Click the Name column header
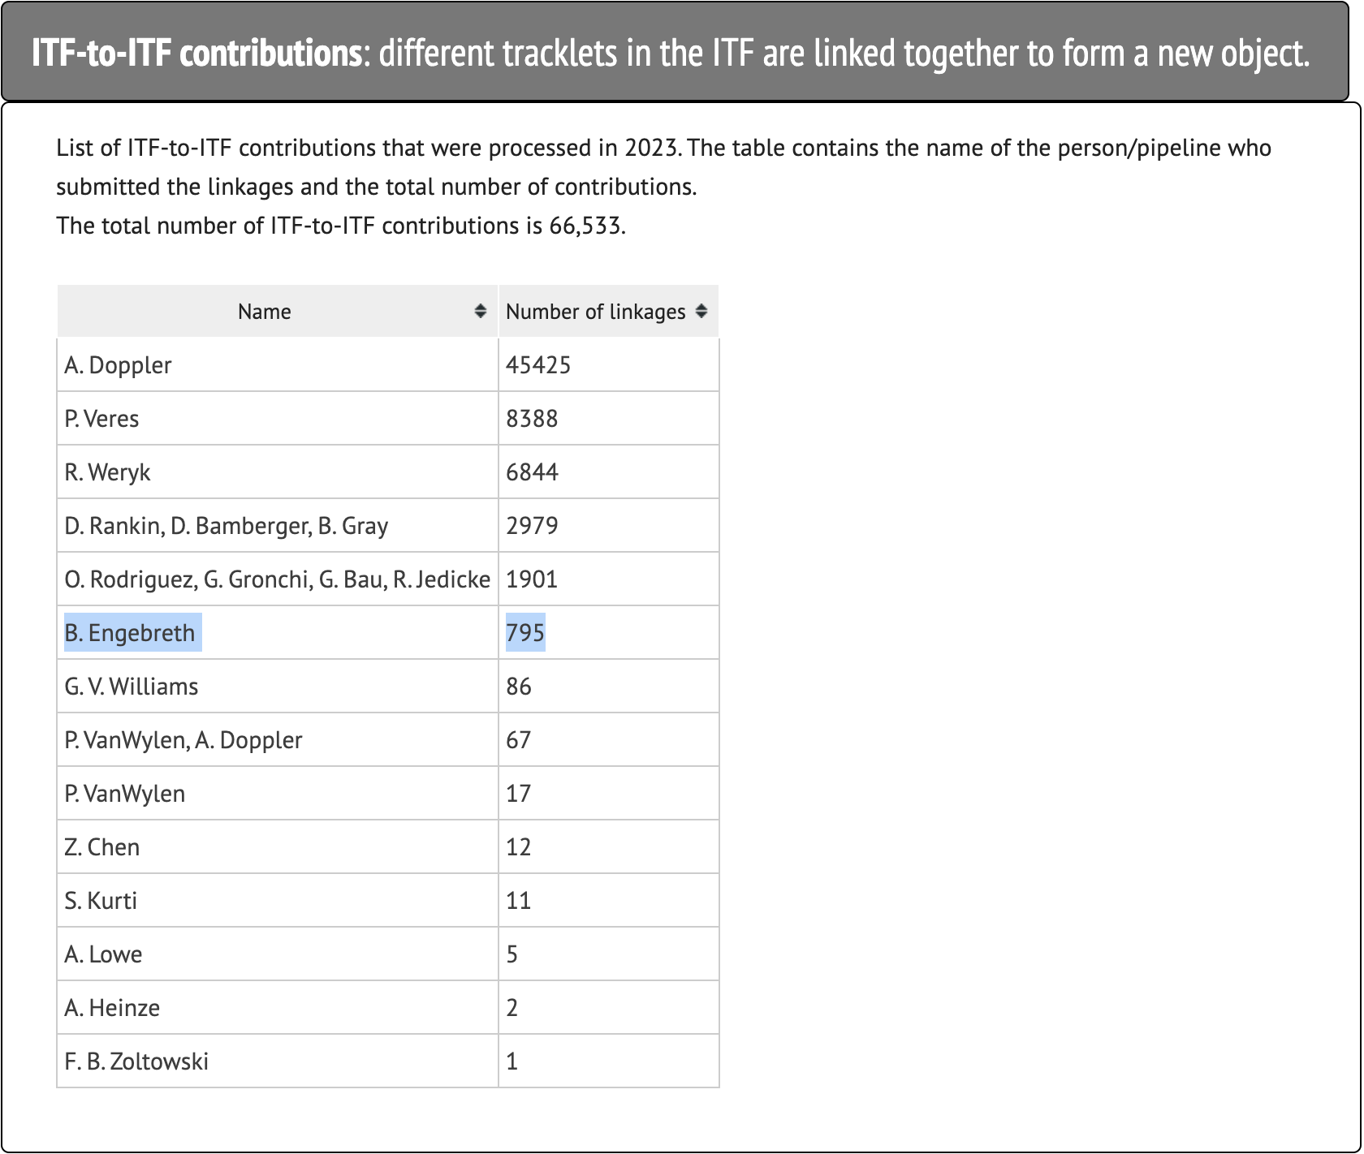The width and height of the screenshot is (1364, 1154). (x=264, y=312)
